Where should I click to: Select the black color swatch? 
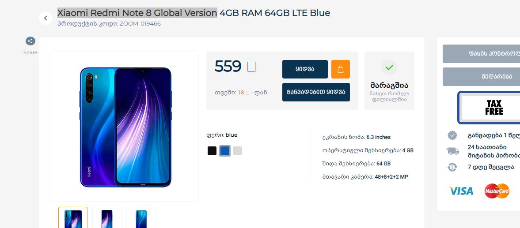click(212, 151)
